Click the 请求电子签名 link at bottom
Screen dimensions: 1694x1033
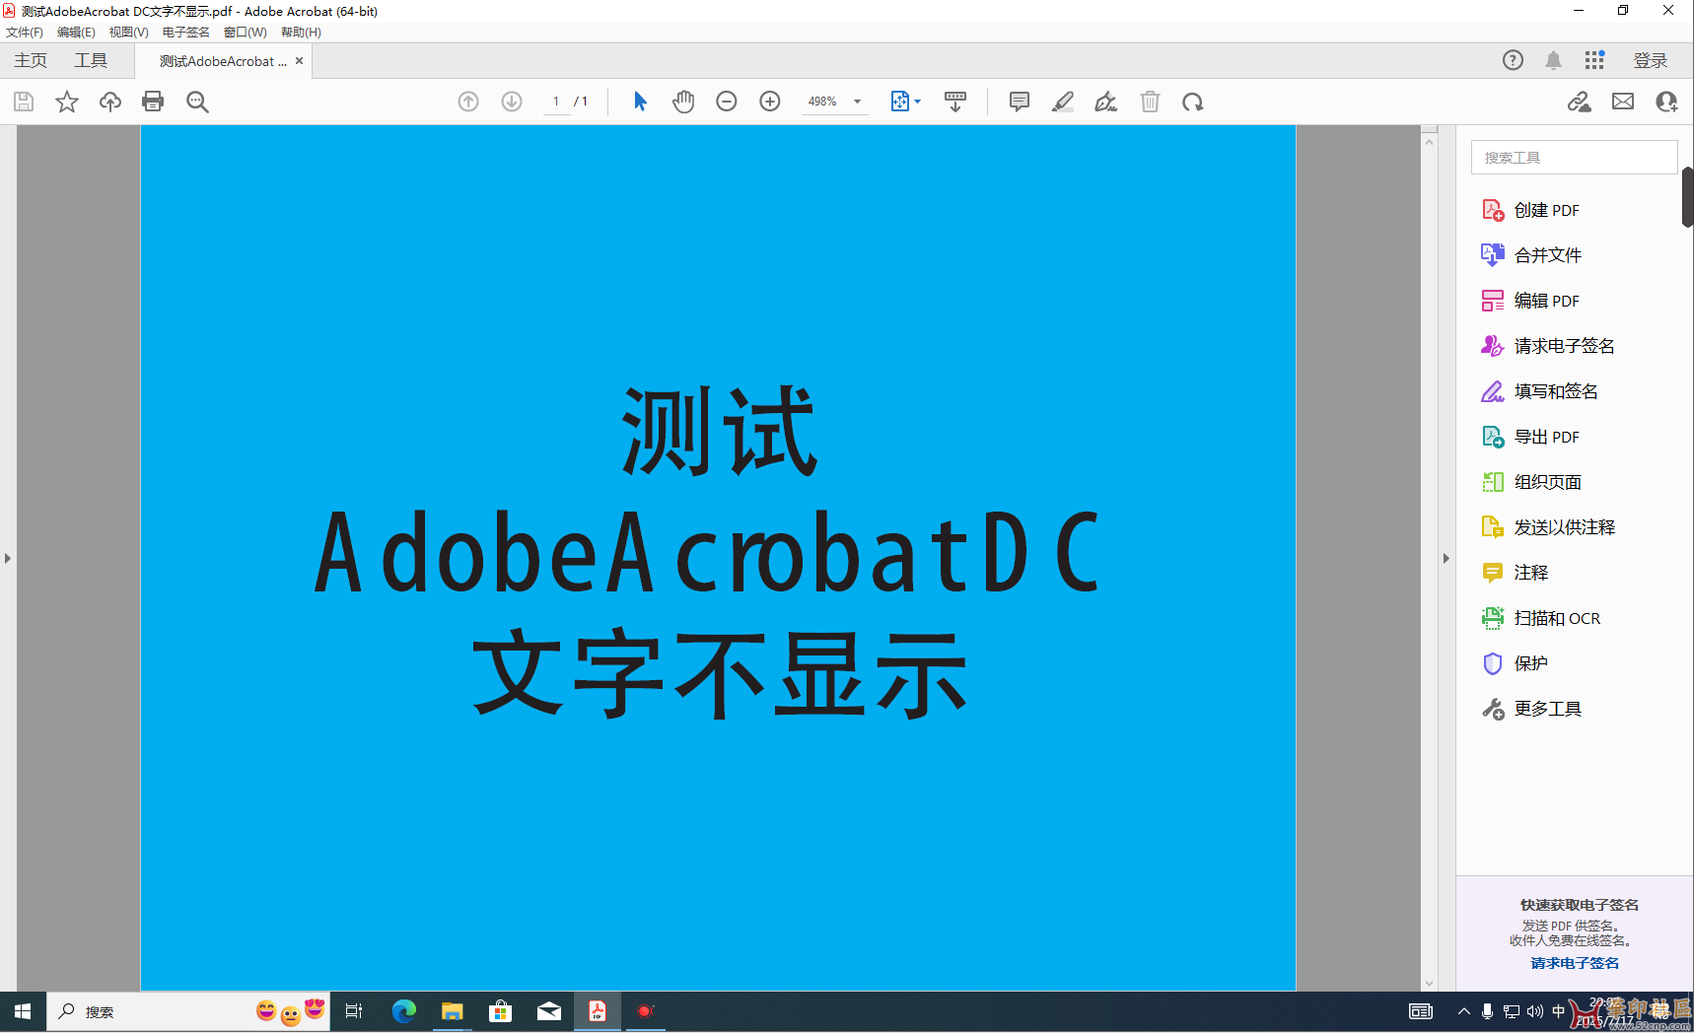point(1574,963)
